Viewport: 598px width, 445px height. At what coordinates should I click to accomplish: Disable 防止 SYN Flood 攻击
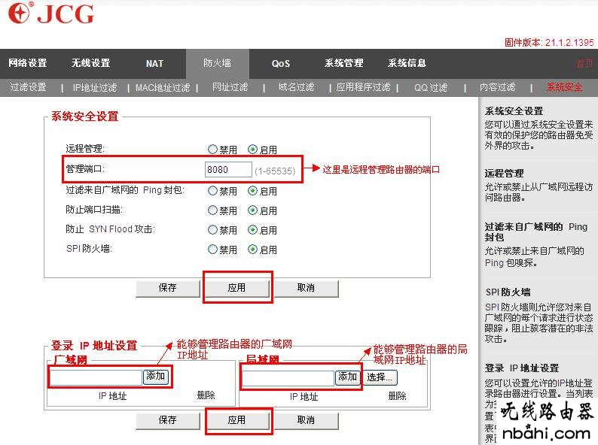[212, 230]
